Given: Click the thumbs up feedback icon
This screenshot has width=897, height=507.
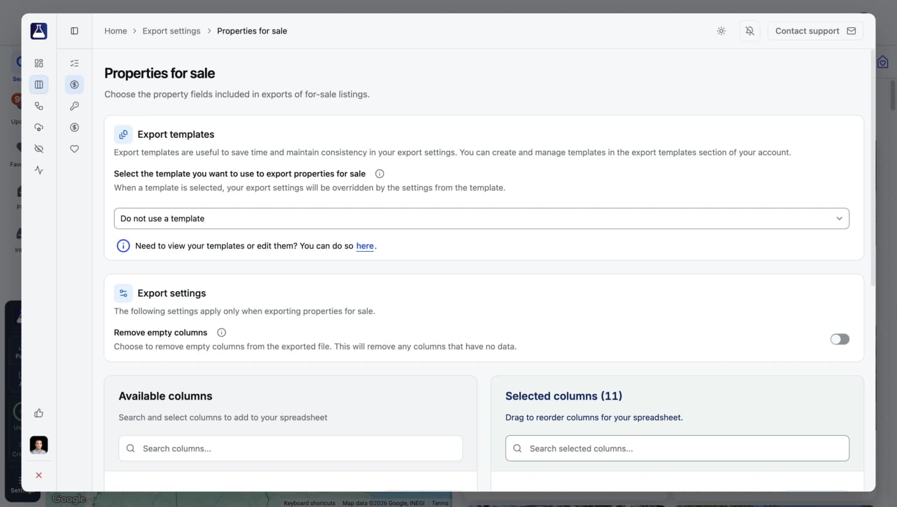Looking at the screenshot, I should point(39,414).
